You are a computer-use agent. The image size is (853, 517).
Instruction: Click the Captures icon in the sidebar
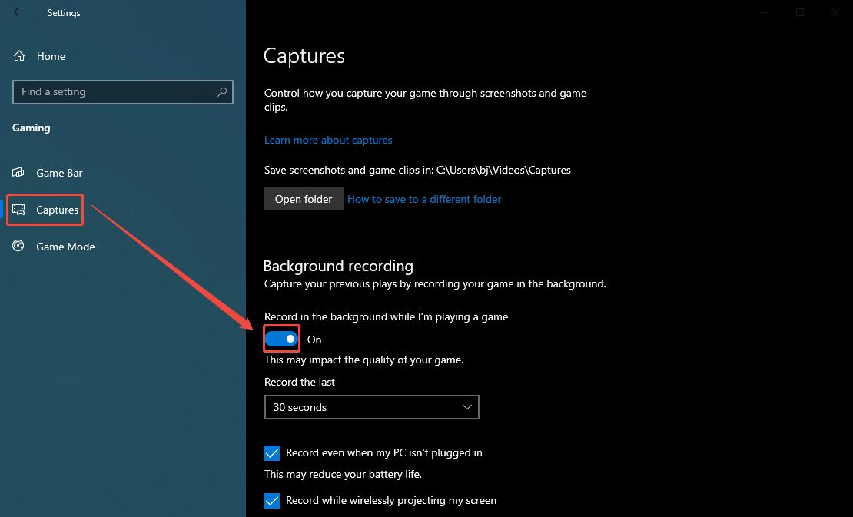pos(20,208)
